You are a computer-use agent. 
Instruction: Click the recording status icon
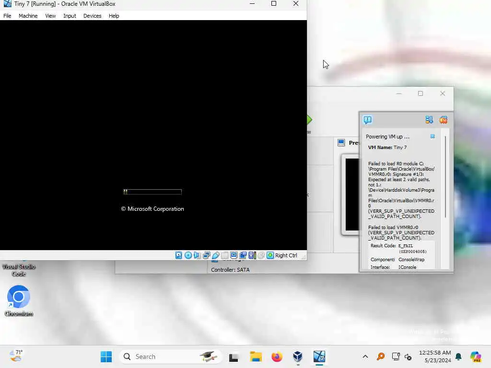(243, 255)
